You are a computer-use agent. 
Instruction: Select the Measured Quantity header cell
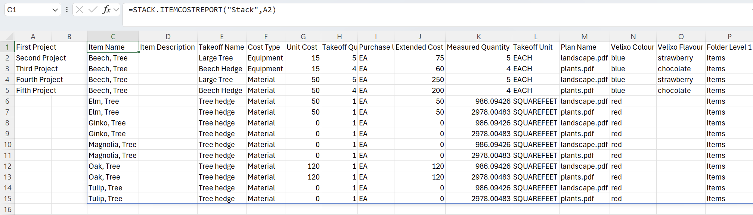(478, 47)
